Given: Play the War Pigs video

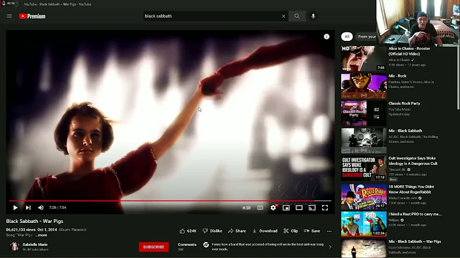Looking at the screenshot, I should [15, 208].
